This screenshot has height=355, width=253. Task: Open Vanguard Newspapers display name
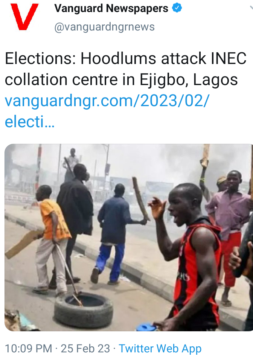click(111, 8)
